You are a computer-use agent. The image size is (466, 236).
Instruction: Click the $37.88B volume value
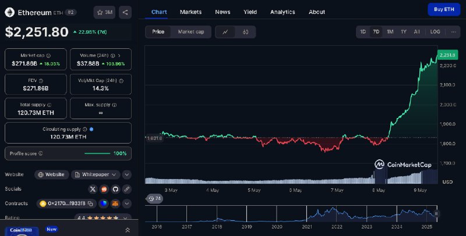[88, 64]
